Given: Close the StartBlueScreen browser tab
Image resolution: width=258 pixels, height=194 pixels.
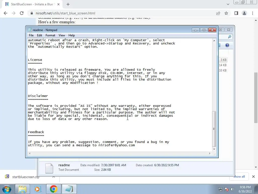Looking at the screenshot, I should click(x=58, y=4).
